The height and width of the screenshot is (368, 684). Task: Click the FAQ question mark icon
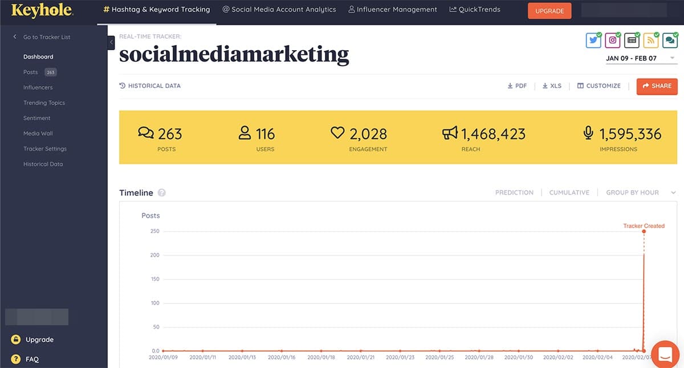tap(16, 359)
